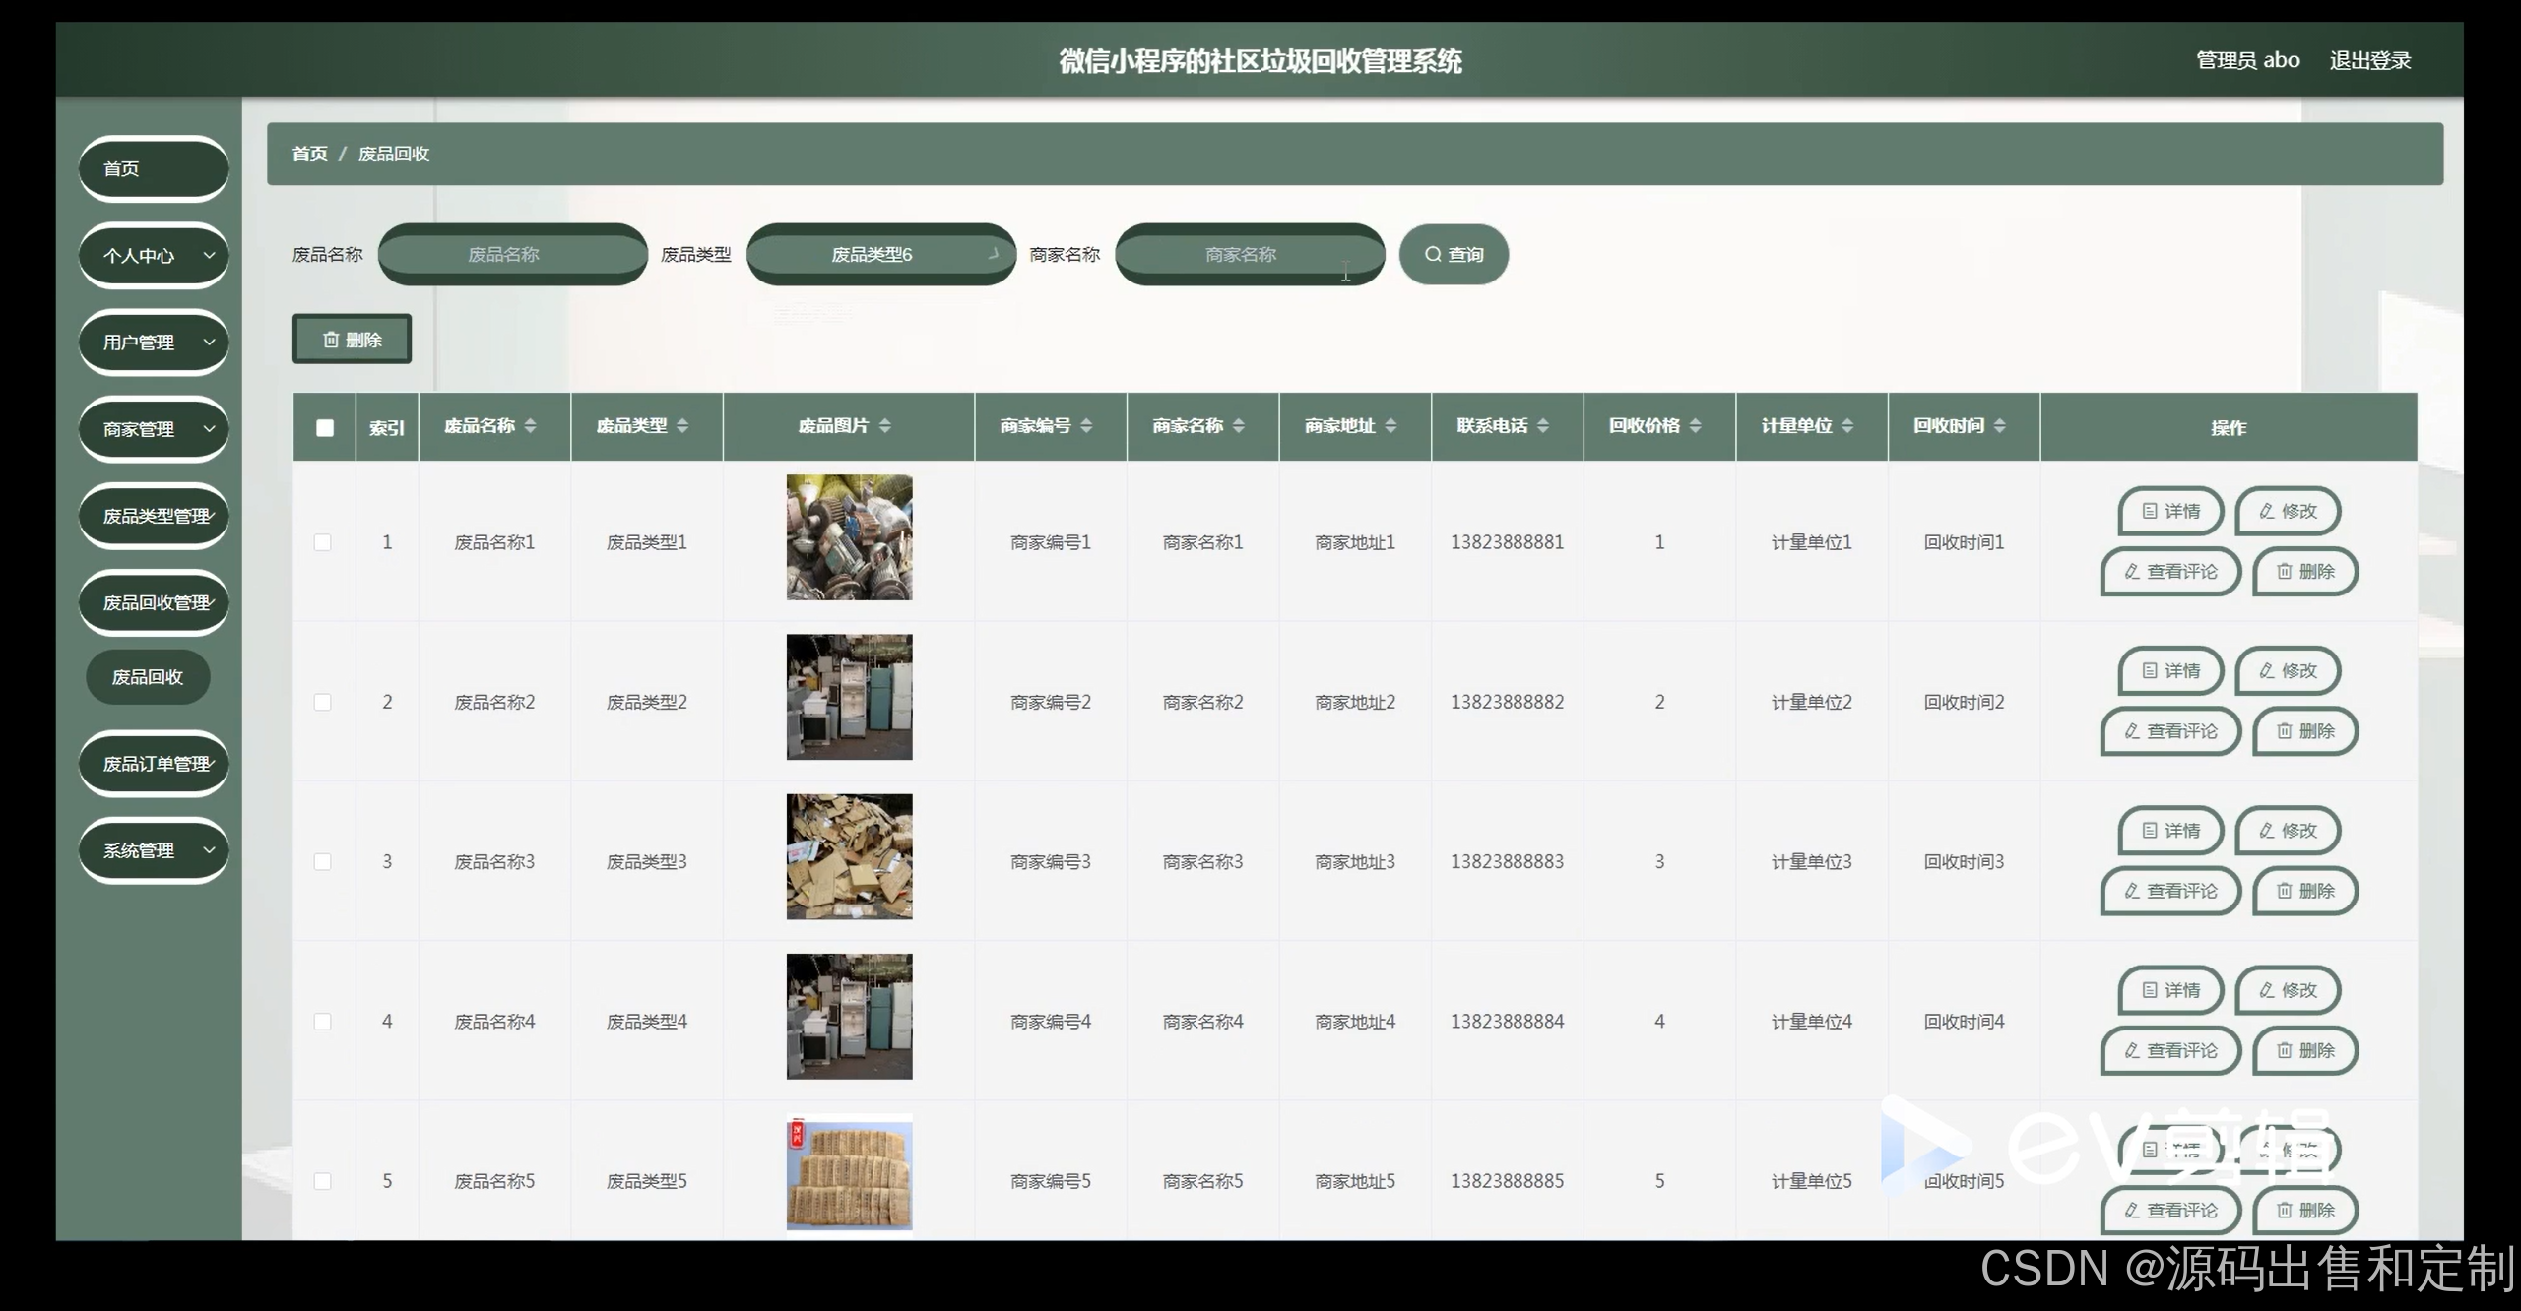Click the 商家名称 search input field
2521x1311 pixels.
tap(1249, 254)
